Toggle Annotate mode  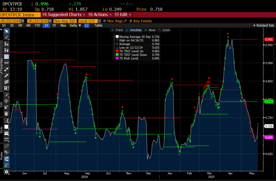134,30
